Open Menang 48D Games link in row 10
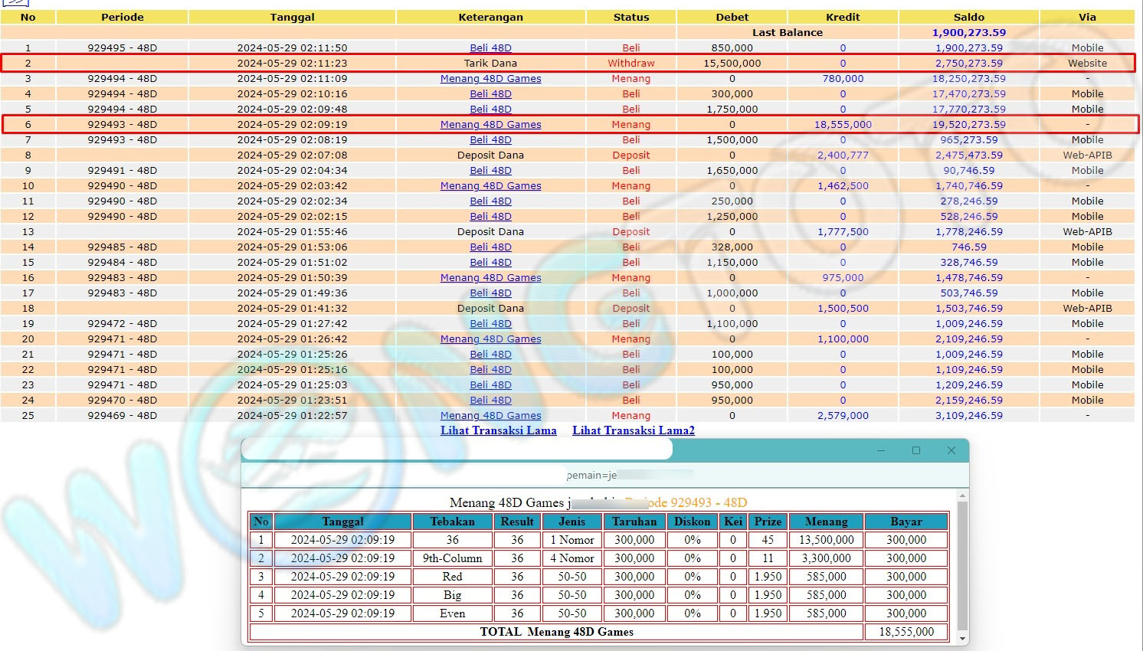This screenshot has height=651, width=1143. click(490, 186)
